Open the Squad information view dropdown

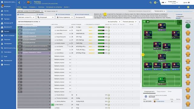coord(29,21)
